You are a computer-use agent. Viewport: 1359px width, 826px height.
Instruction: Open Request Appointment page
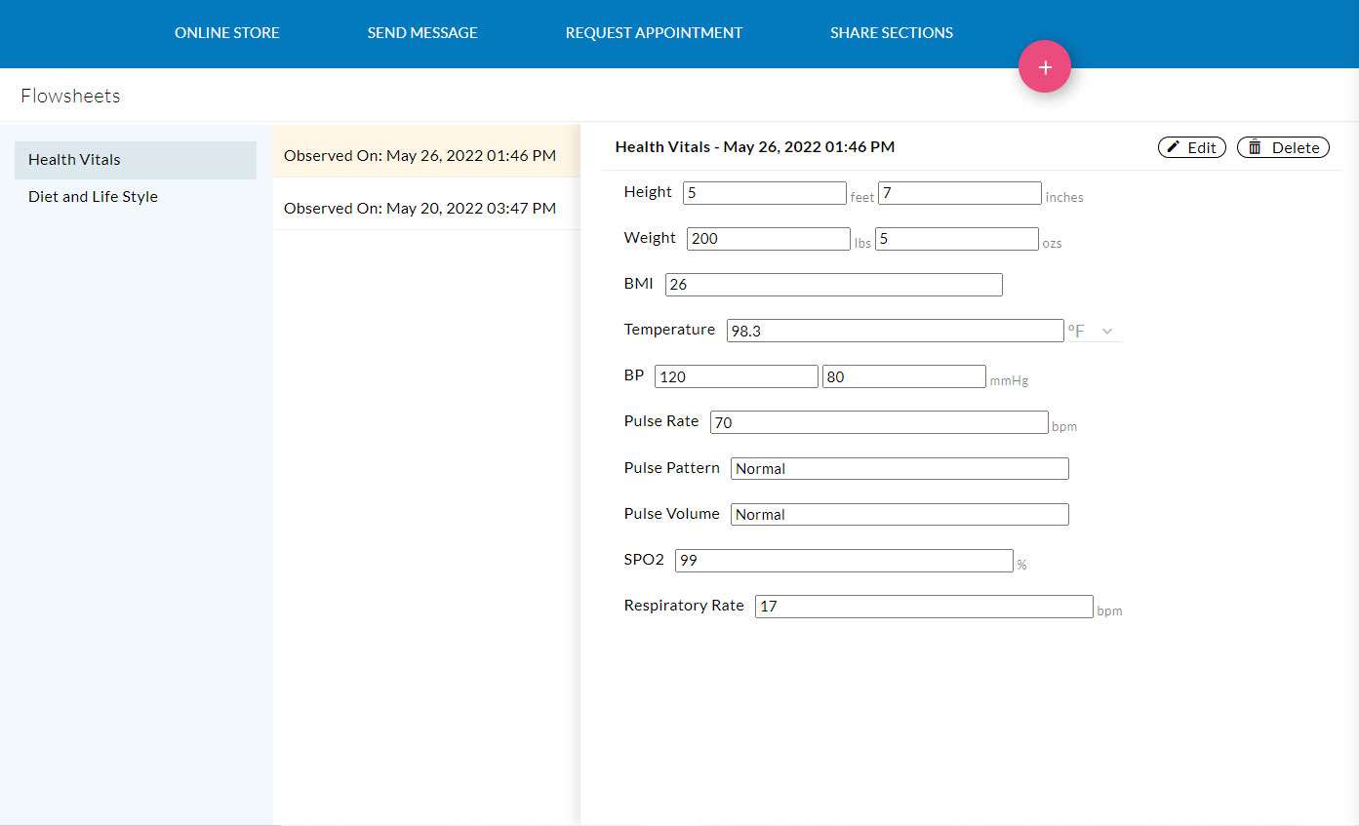pyautogui.click(x=654, y=33)
